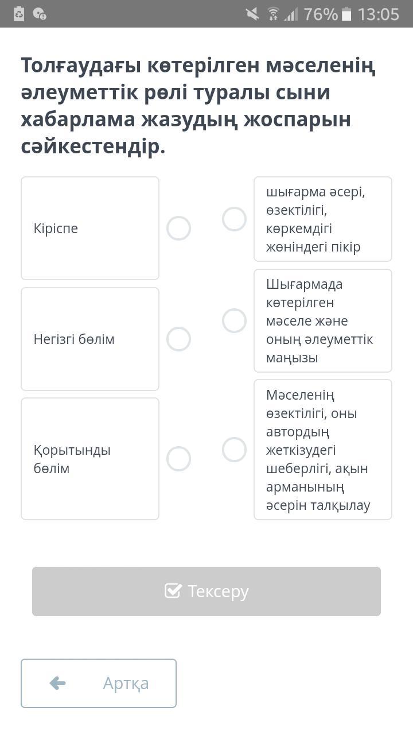The width and height of the screenshot is (413, 735).
Task: Tap the back arrow icon on Артқа
Action: [57, 683]
